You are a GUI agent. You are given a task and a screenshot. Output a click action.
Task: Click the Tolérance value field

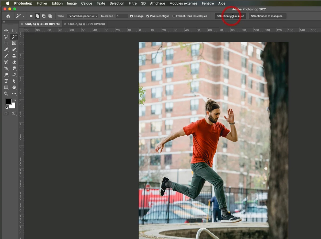[122, 16]
